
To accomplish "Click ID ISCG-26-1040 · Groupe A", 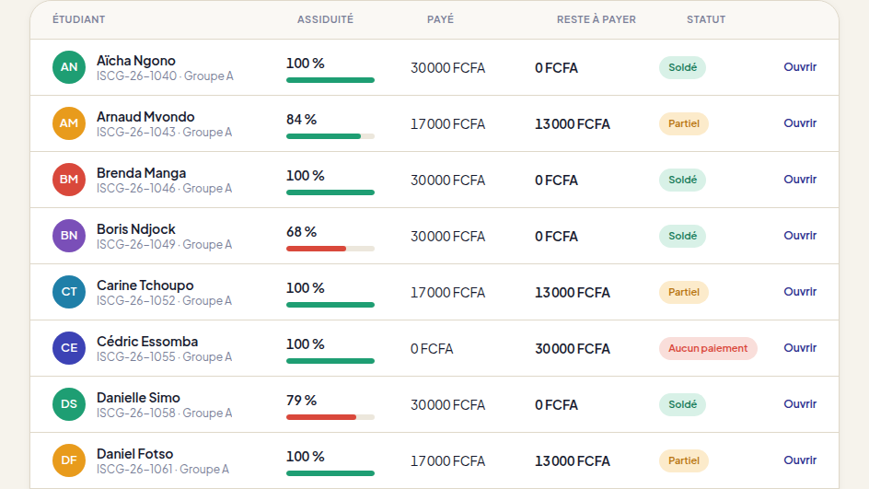I will click(x=165, y=76).
